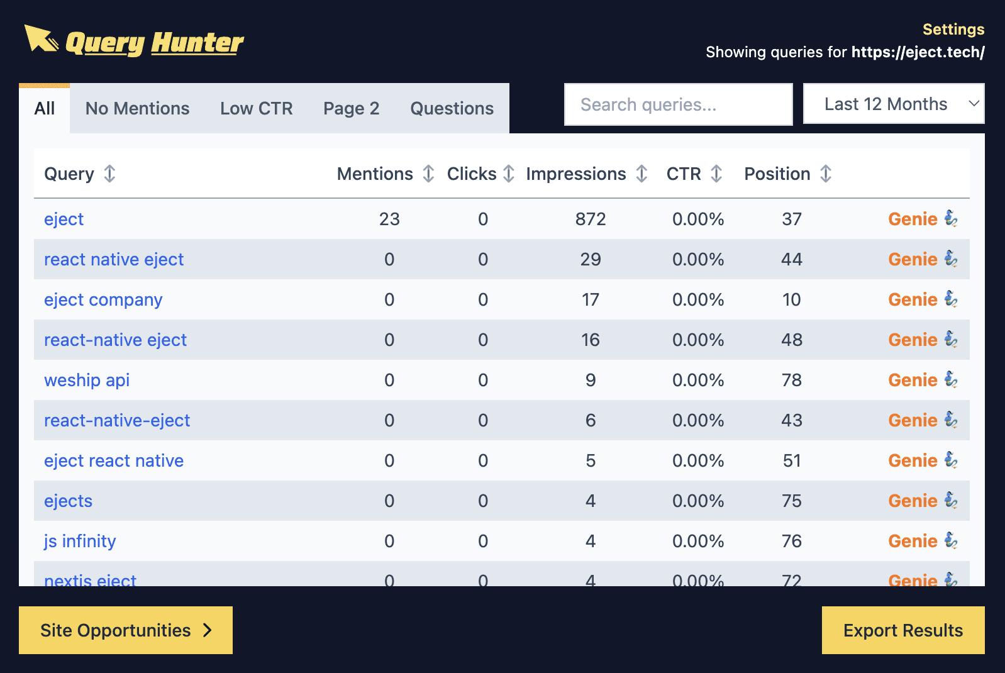
Task: Click Position column sort icon
Action: click(826, 174)
